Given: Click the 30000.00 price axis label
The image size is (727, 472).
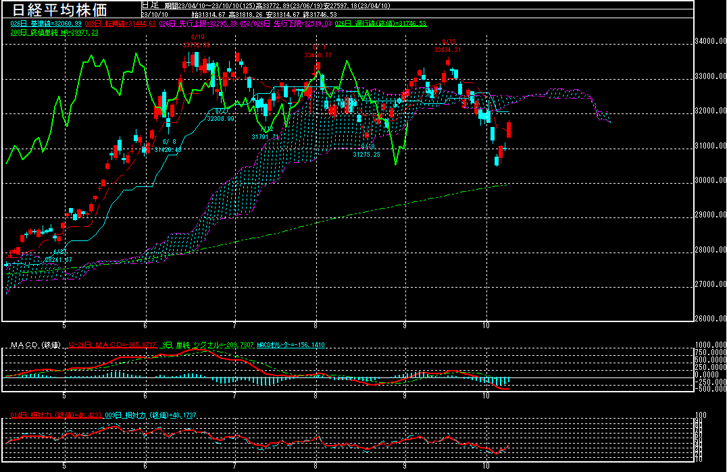Looking at the screenshot, I should pos(710,180).
